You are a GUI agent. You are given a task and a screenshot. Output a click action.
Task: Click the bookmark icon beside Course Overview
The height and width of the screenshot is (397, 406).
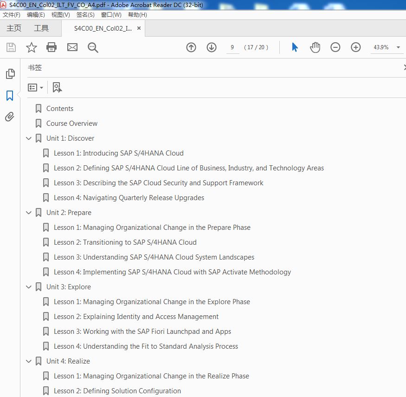39,124
